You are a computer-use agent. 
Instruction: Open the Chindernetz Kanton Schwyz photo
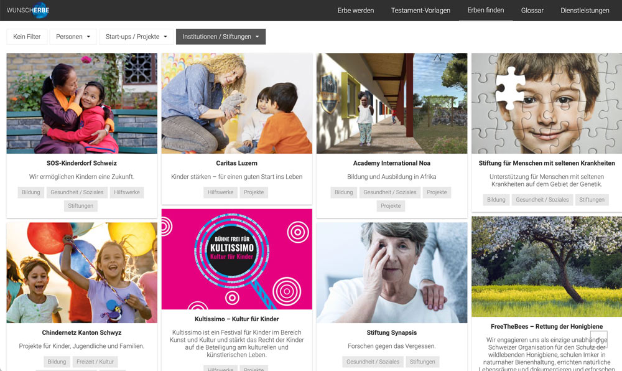(82, 273)
